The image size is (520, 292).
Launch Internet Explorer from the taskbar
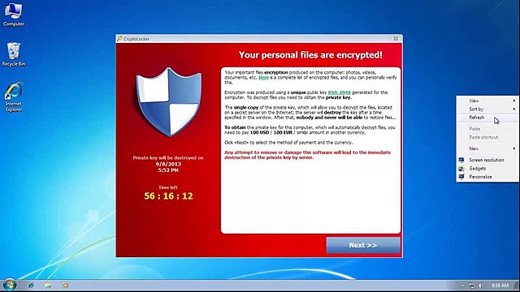pos(31,285)
